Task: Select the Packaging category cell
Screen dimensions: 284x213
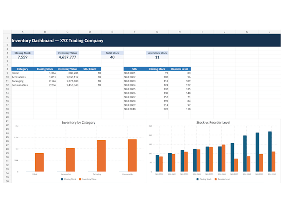Action: (23, 81)
